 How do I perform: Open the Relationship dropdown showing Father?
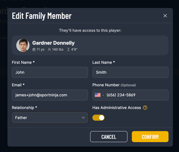(x=50, y=117)
